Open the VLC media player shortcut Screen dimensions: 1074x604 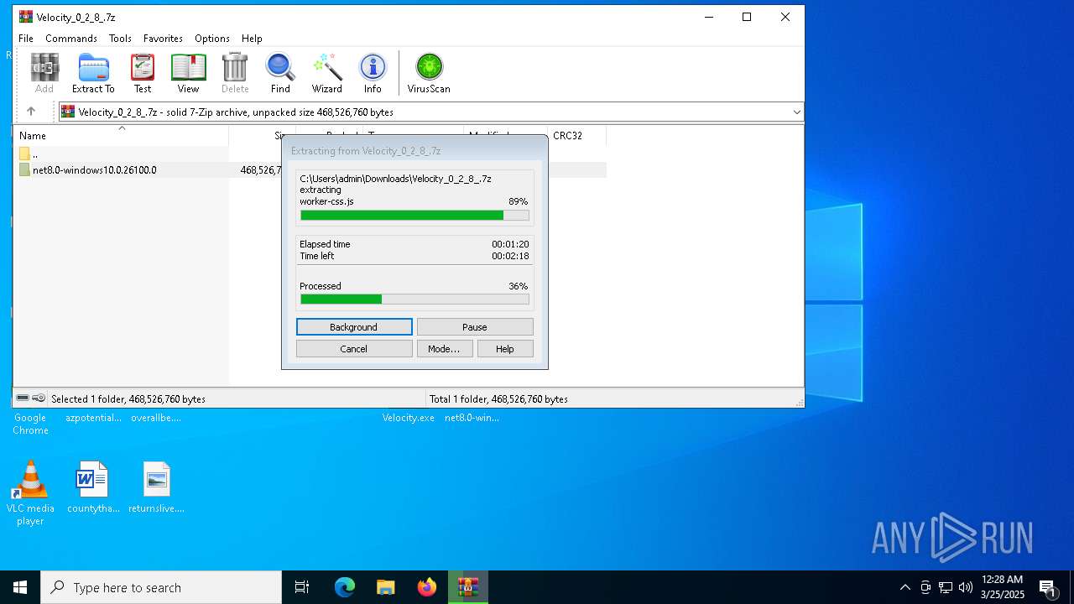click(30, 493)
